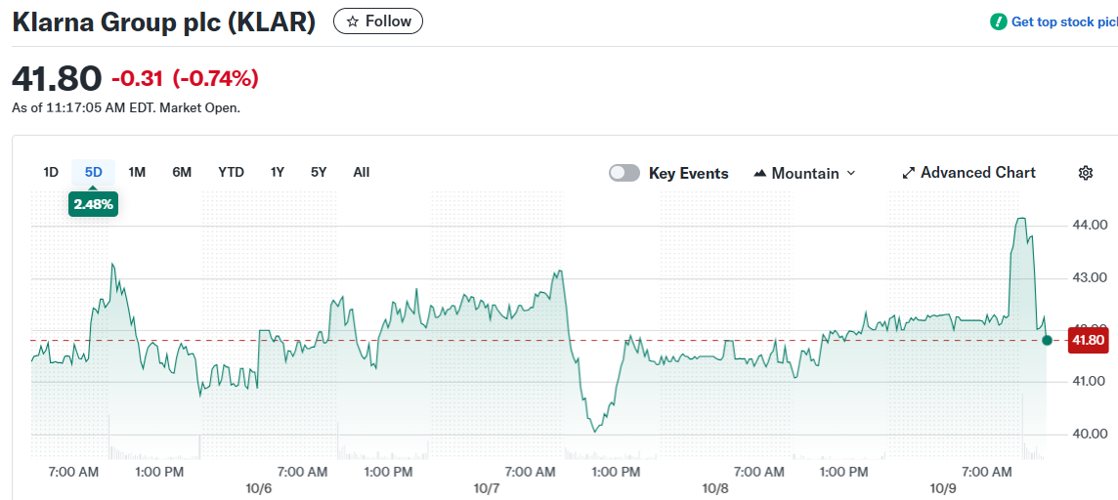The image size is (1118, 500).
Task: Switch to the 1M range
Action: 137,172
